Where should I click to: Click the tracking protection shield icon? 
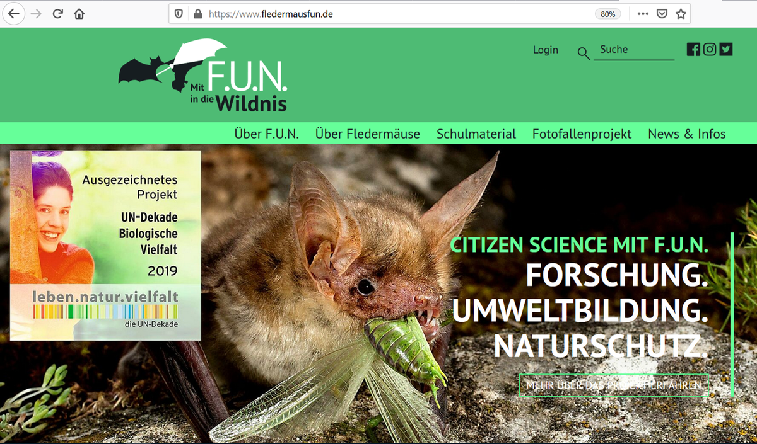179,14
